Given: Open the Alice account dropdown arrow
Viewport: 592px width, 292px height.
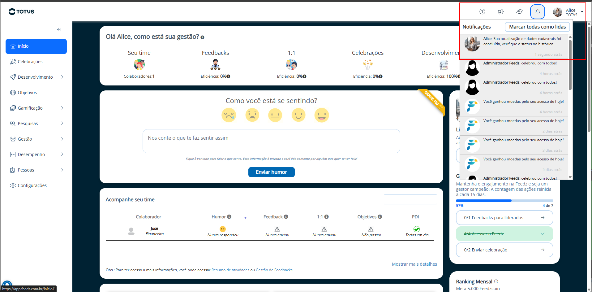Looking at the screenshot, I should point(582,12).
